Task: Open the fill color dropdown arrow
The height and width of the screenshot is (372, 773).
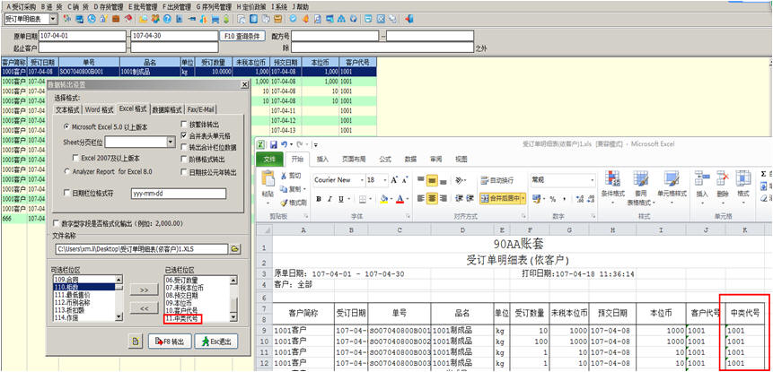Action: 391,199
